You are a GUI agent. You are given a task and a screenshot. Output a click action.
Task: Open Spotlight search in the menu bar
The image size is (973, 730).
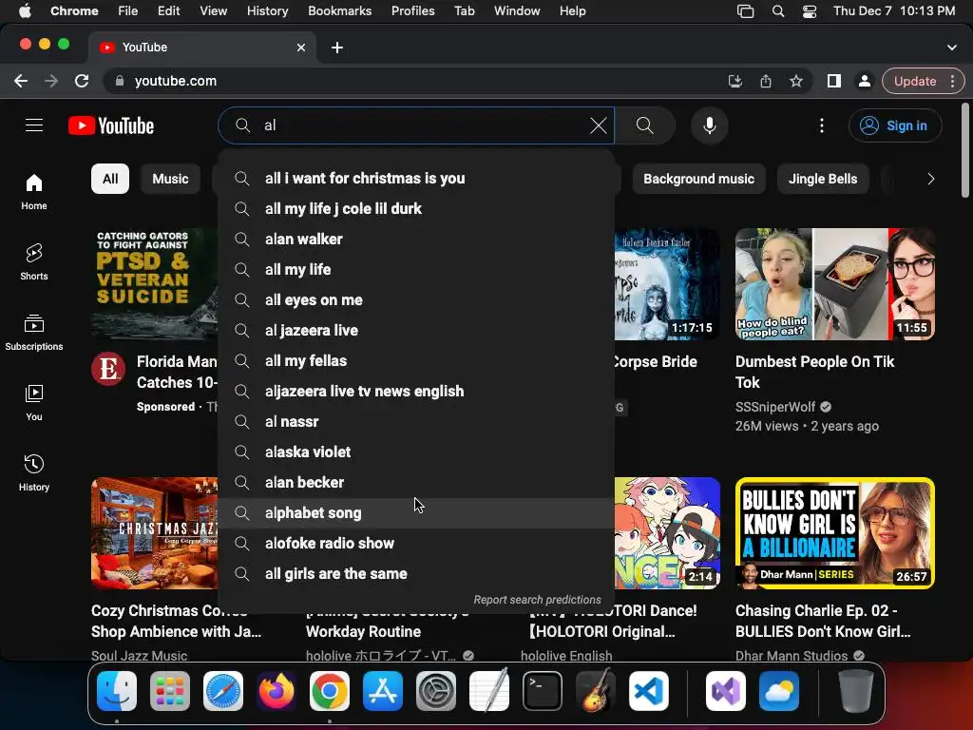778,11
